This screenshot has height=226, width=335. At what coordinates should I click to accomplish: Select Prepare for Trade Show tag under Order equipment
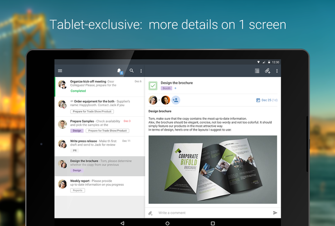point(92,111)
